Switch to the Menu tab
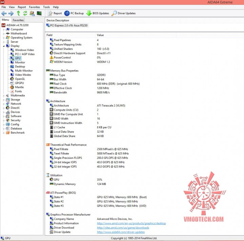 (5, 20)
